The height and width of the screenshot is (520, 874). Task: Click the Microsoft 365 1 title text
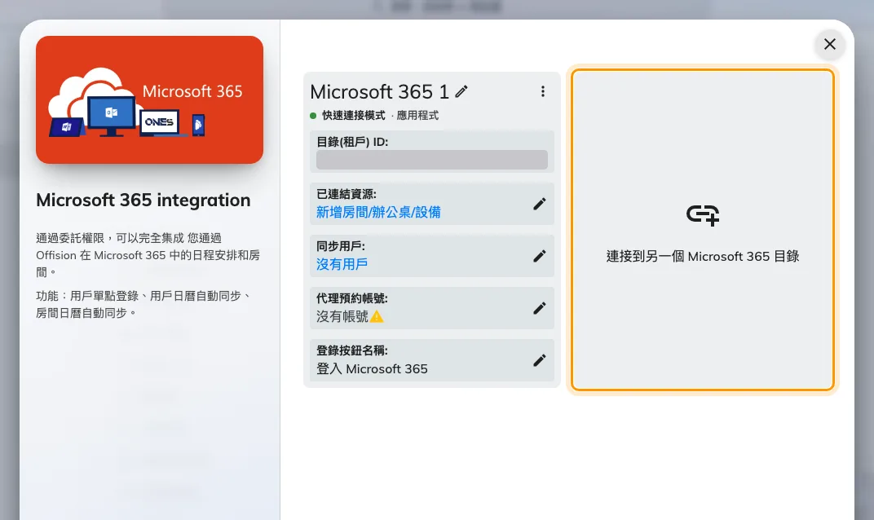380,91
